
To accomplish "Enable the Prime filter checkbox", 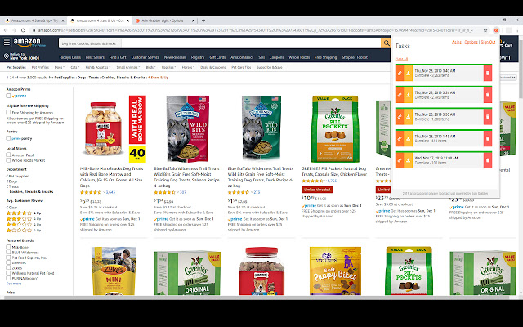I will tap(8, 96).
